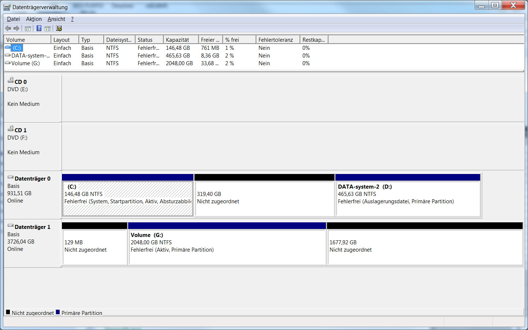This screenshot has width=528, height=330.
Task: Click the Back arrow toolbar icon
Action: click(8, 29)
